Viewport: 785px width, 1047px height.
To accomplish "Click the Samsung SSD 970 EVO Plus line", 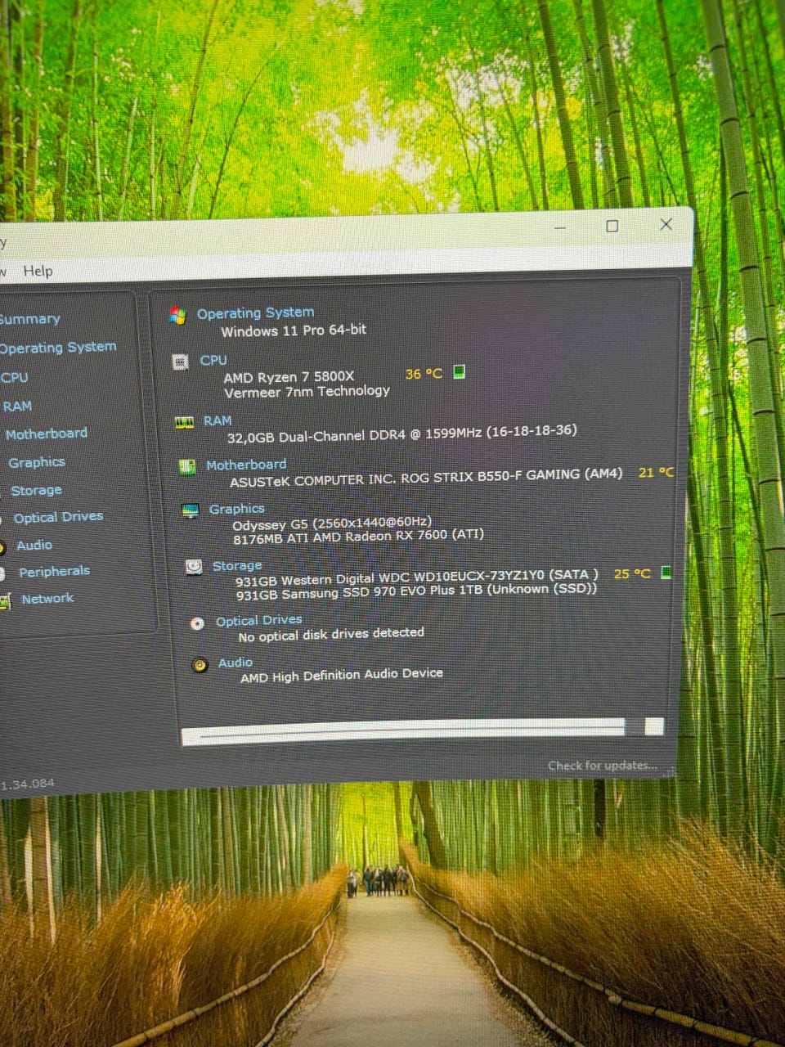I will (x=416, y=591).
